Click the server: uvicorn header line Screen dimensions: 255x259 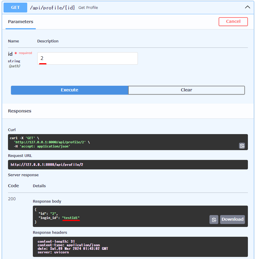(53, 252)
